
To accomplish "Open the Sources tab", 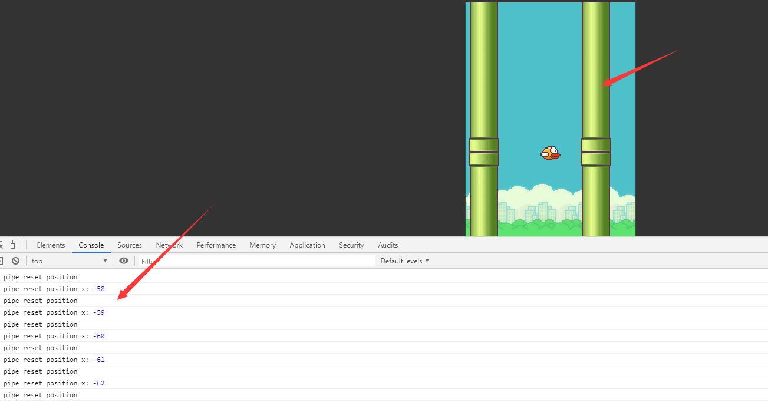I will coord(130,245).
